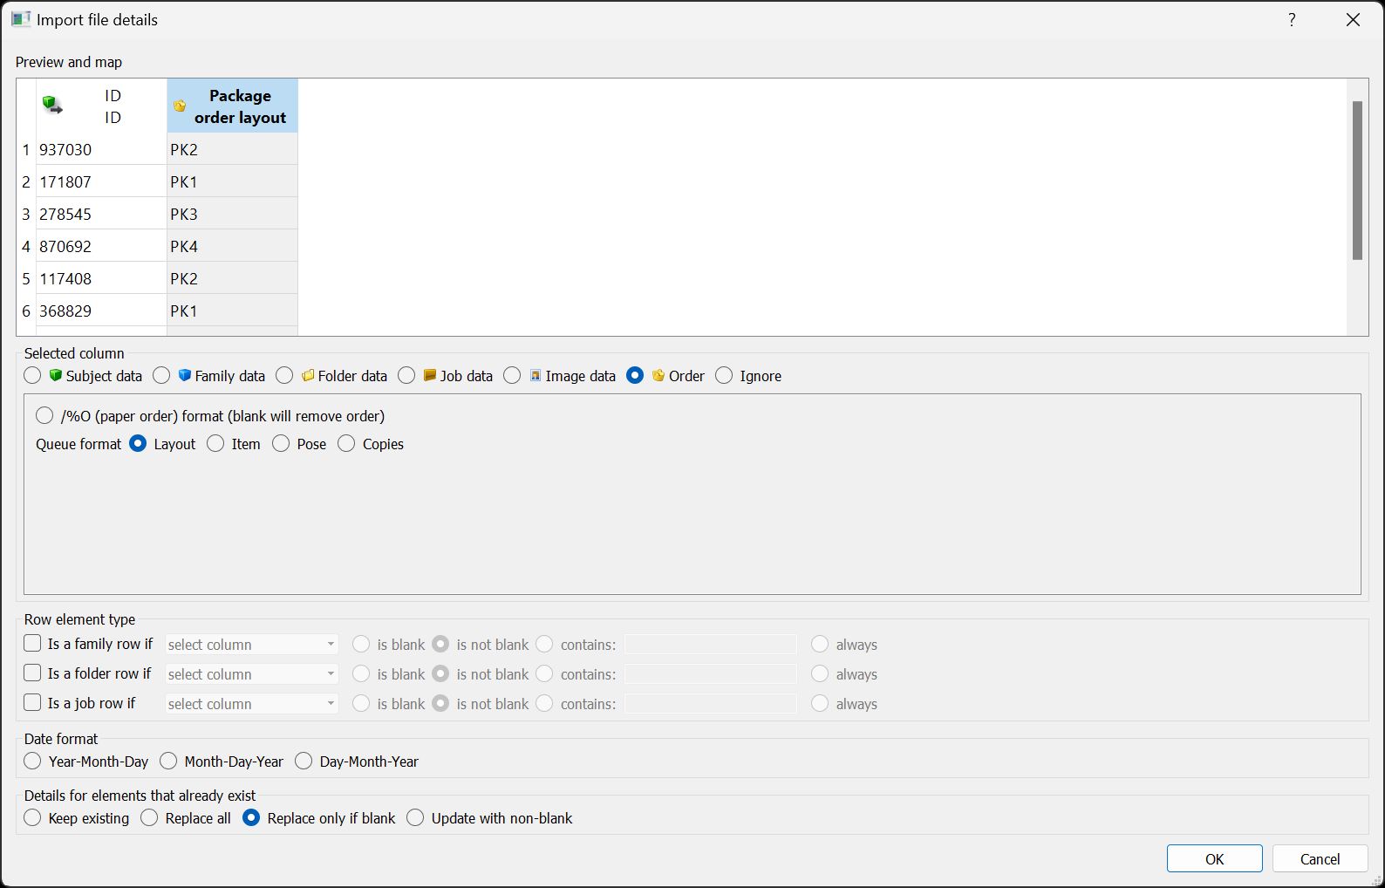Select the Subject data radio button
The width and height of the screenshot is (1385, 888).
pyautogui.click(x=32, y=375)
